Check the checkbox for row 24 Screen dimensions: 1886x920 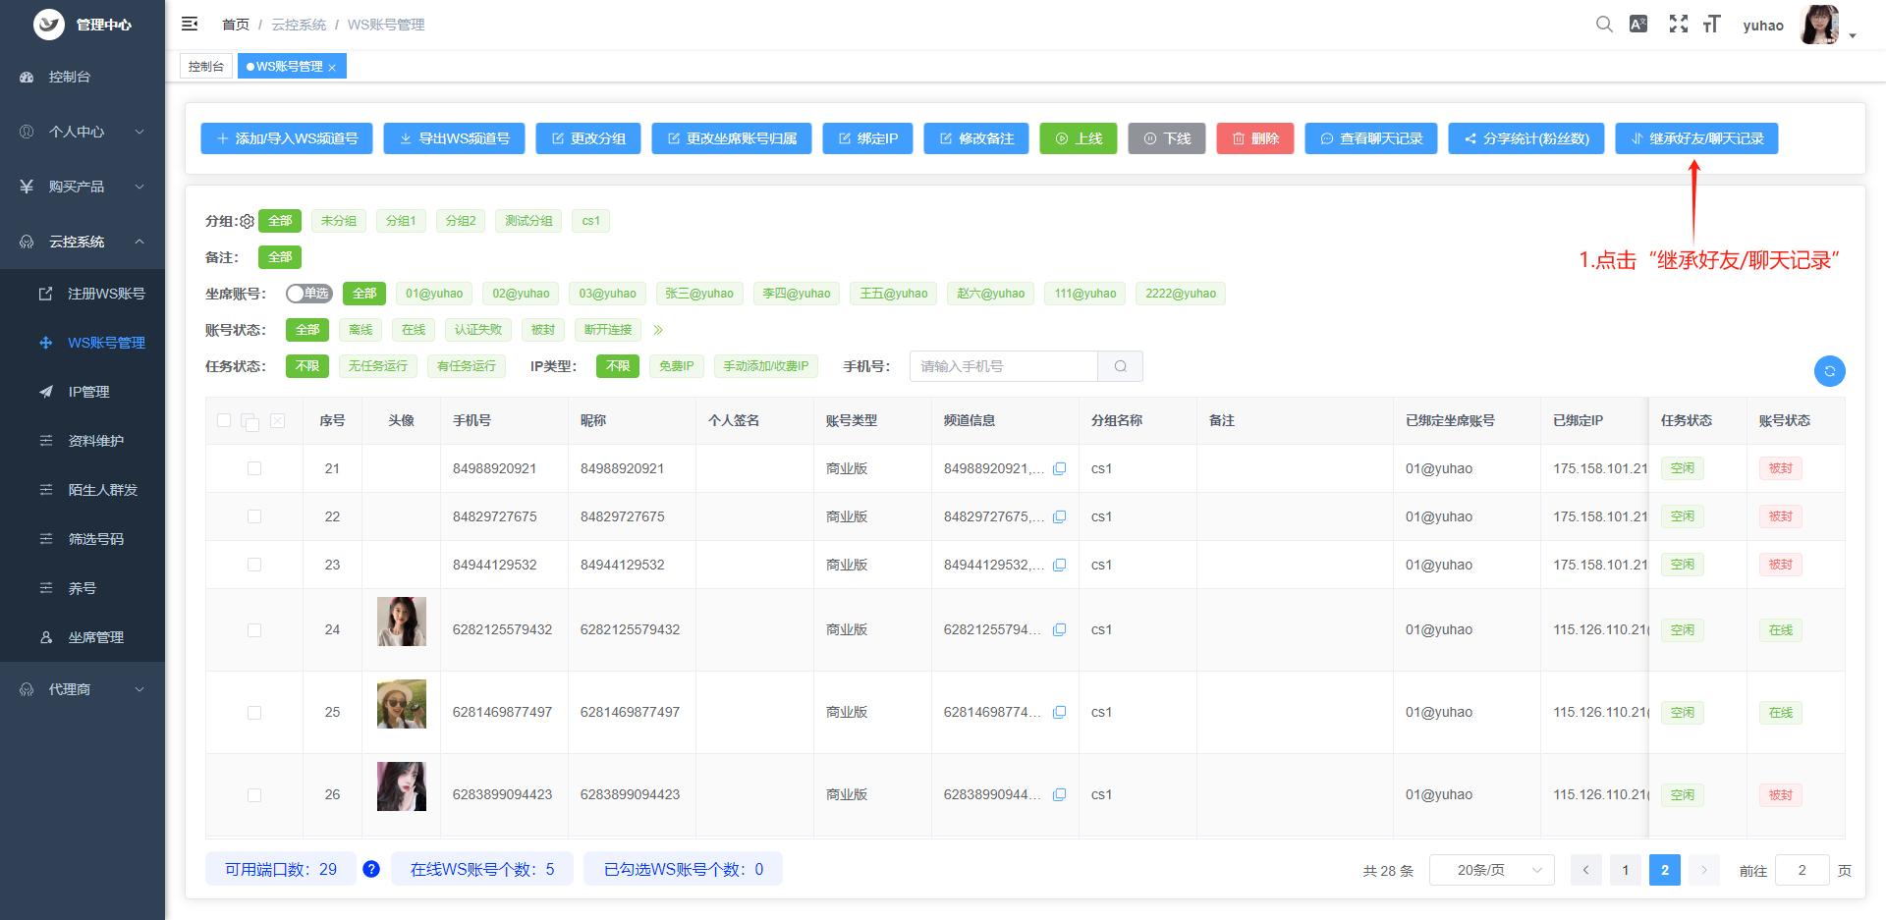pos(254,630)
